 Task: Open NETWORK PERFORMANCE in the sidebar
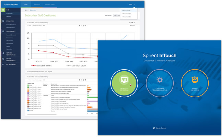(11, 54)
